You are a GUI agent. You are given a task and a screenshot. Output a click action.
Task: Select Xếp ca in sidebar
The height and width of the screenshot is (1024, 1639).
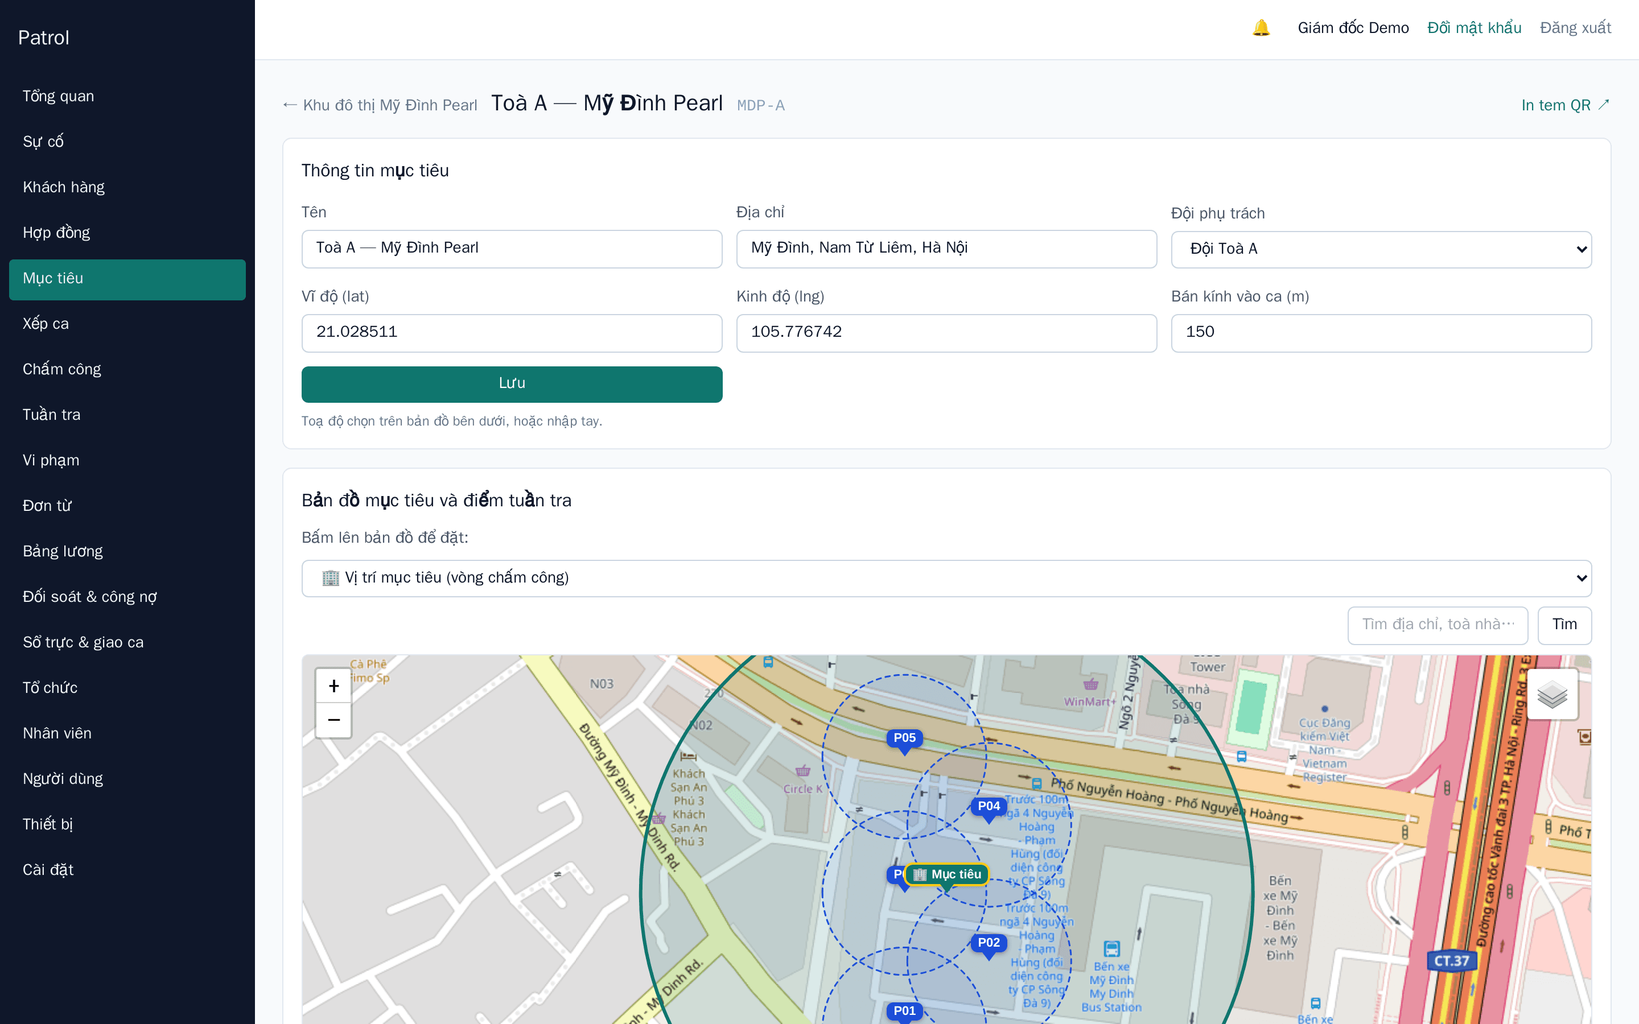[127, 324]
